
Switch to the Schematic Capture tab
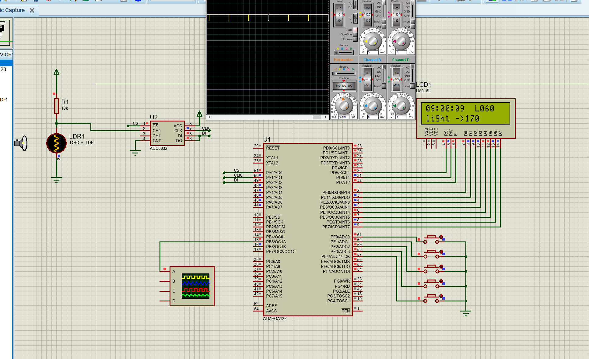(12, 10)
